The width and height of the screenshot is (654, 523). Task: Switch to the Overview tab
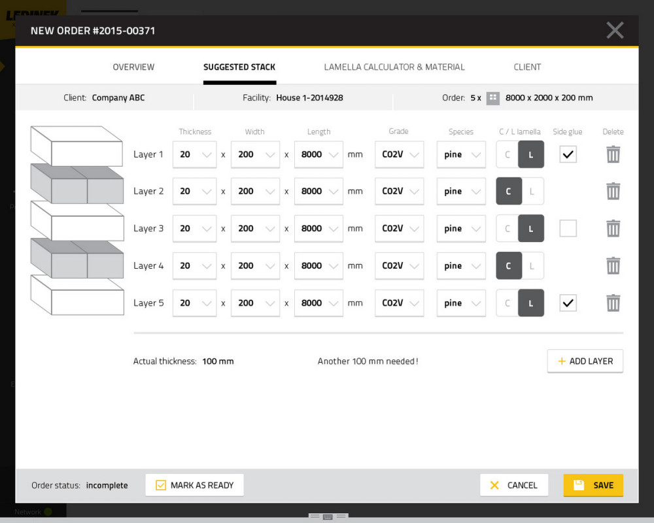tap(133, 67)
